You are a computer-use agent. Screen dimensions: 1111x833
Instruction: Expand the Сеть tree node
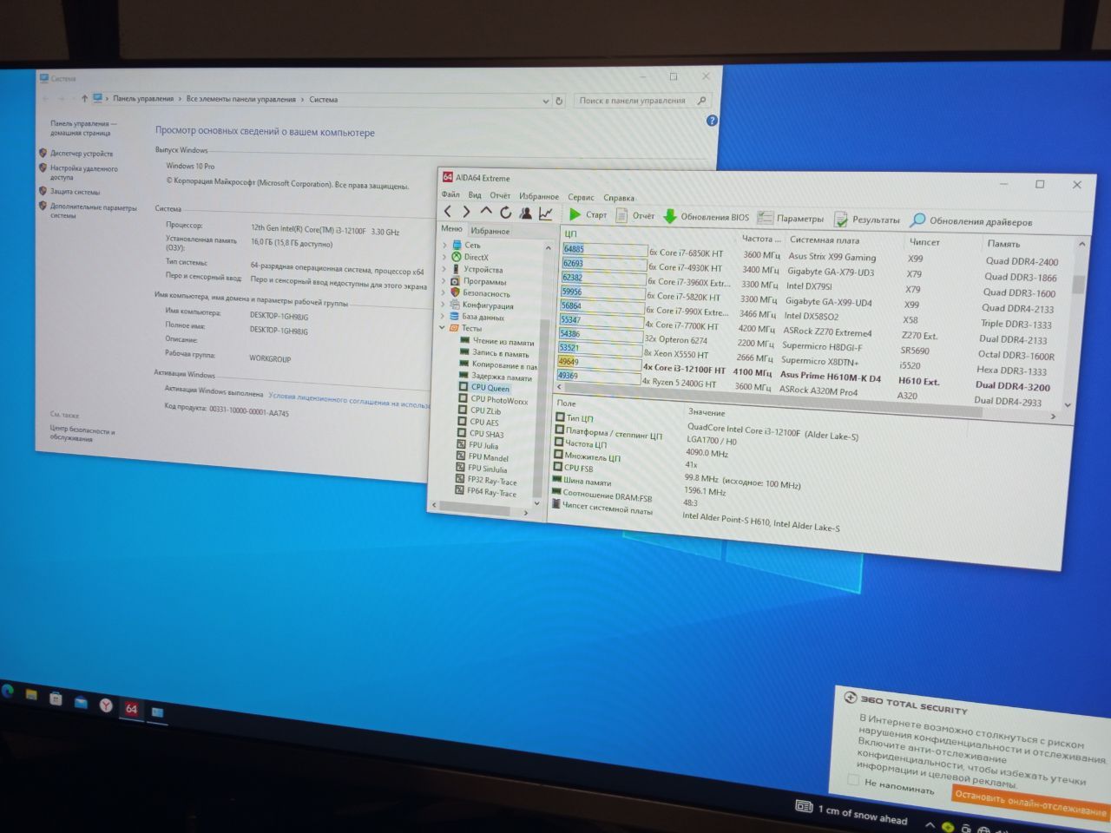click(x=444, y=245)
